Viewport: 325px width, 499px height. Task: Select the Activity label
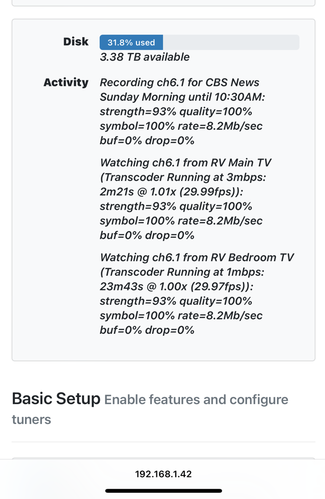point(66,82)
